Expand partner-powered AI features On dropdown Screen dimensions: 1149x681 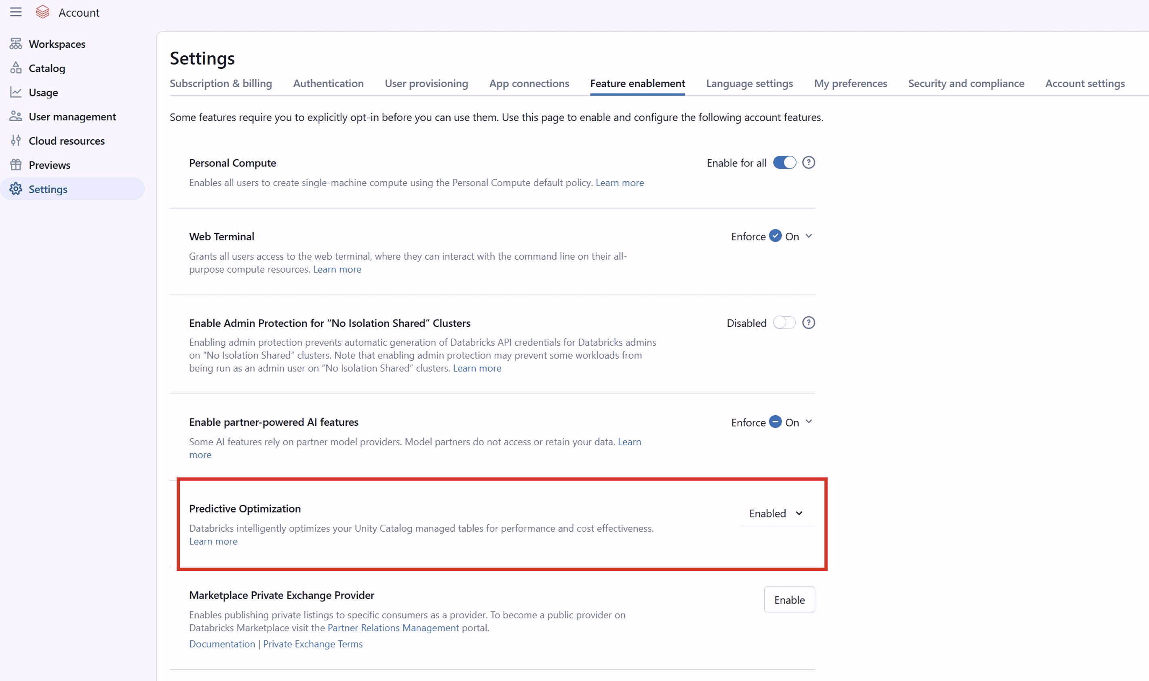point(799,422)
